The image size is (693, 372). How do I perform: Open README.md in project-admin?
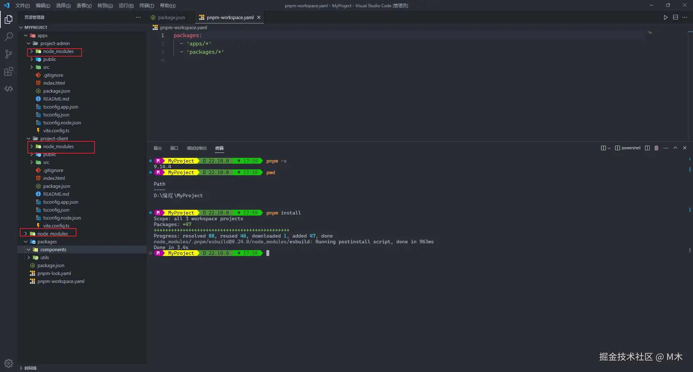pos(56,99)
